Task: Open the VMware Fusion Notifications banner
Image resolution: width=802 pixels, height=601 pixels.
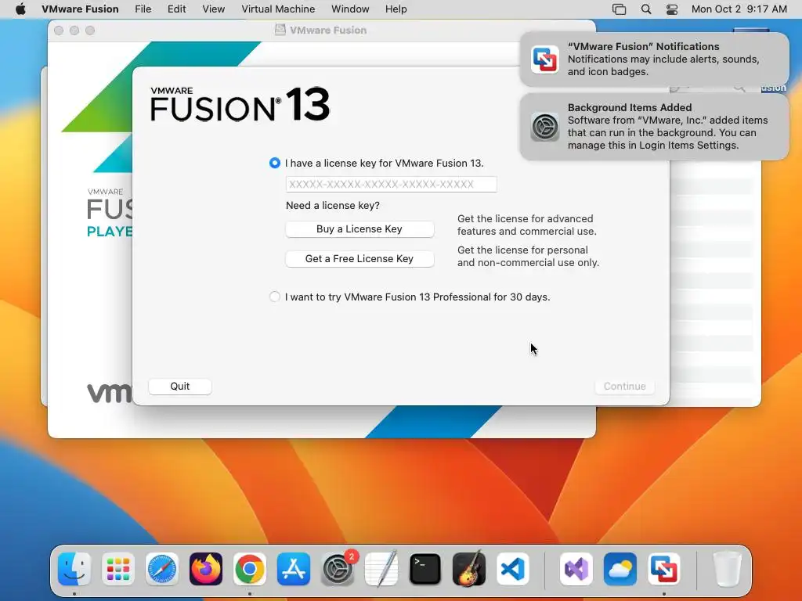Action: point(655,59)
